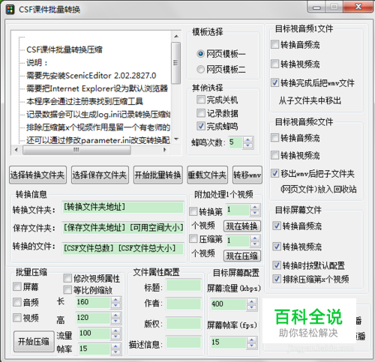Start batch with 开始批量转换 button
375x362 pixels.
tap(158, 175)
